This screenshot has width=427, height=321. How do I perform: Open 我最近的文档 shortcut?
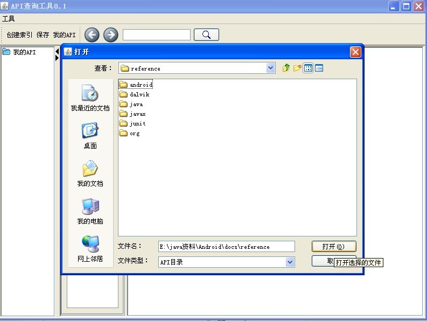[90, 98]
